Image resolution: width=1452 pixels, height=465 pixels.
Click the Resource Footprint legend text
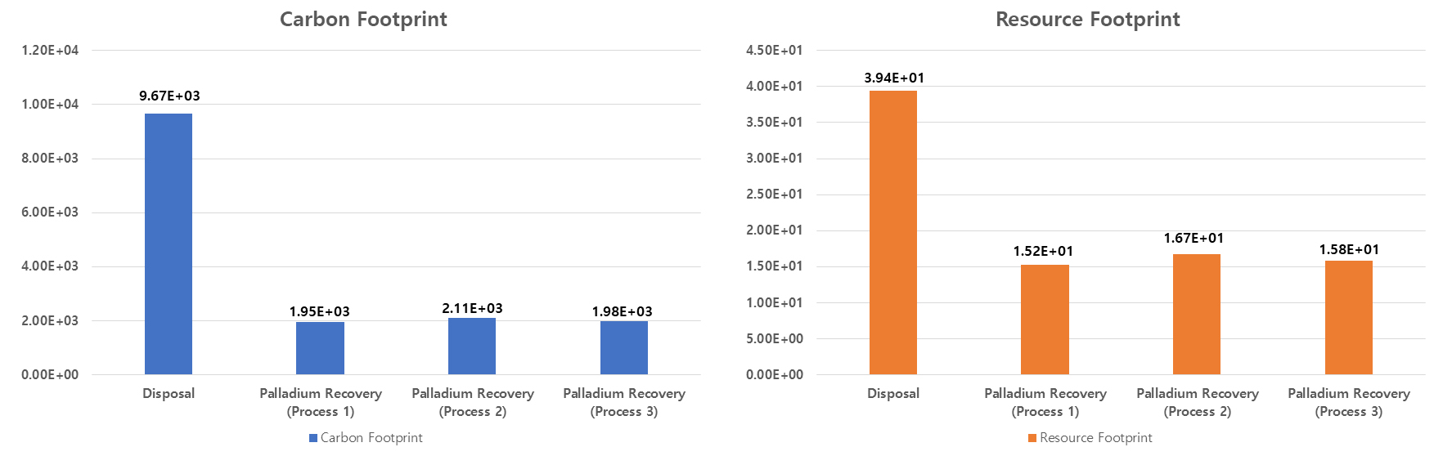(1095, 438)
